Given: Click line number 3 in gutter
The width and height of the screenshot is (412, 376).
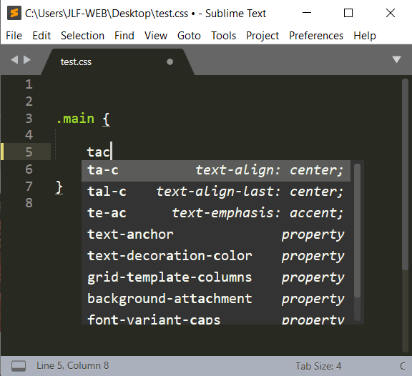Looking at the screenshot, I should click(x=29, y=119).
